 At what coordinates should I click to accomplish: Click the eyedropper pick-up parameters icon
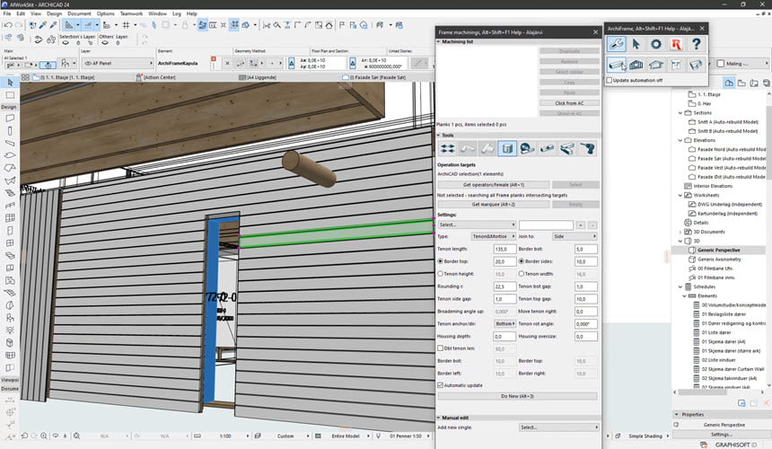[43, 24]
